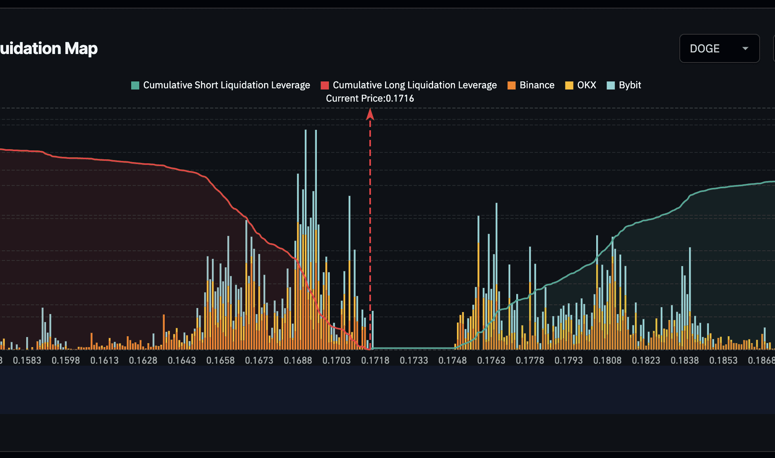Click the 'Current Price:0.1716' annotation

(x=370, y=98)
